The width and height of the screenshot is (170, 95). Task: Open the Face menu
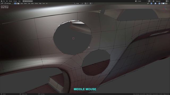pos(44,3)
